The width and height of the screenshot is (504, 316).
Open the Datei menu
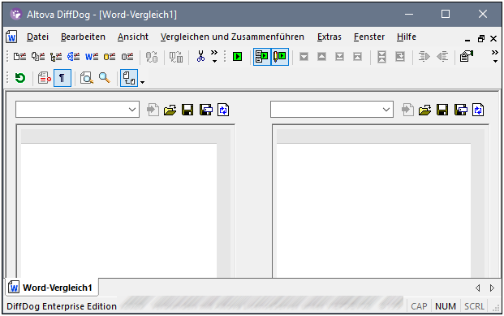tap(37, 37)
